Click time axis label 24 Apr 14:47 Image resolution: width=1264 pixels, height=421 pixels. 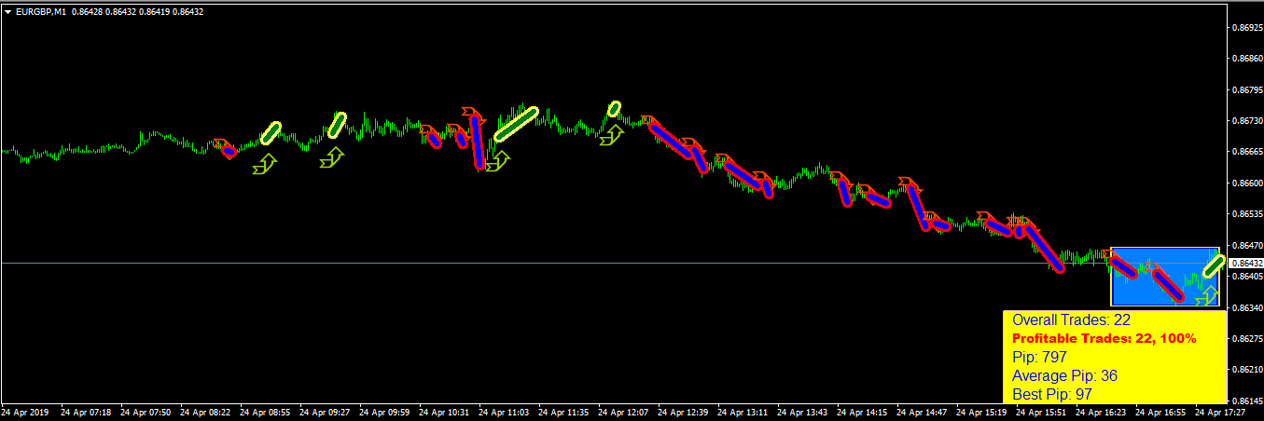(923, 412)
